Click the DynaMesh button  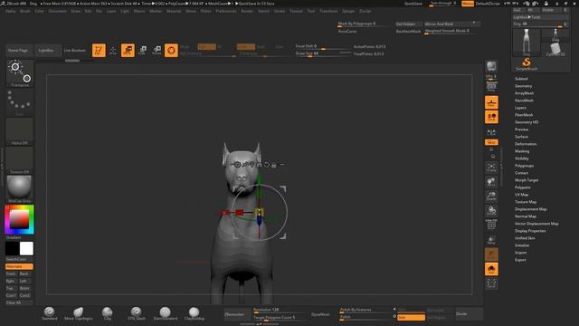[320, 314]
